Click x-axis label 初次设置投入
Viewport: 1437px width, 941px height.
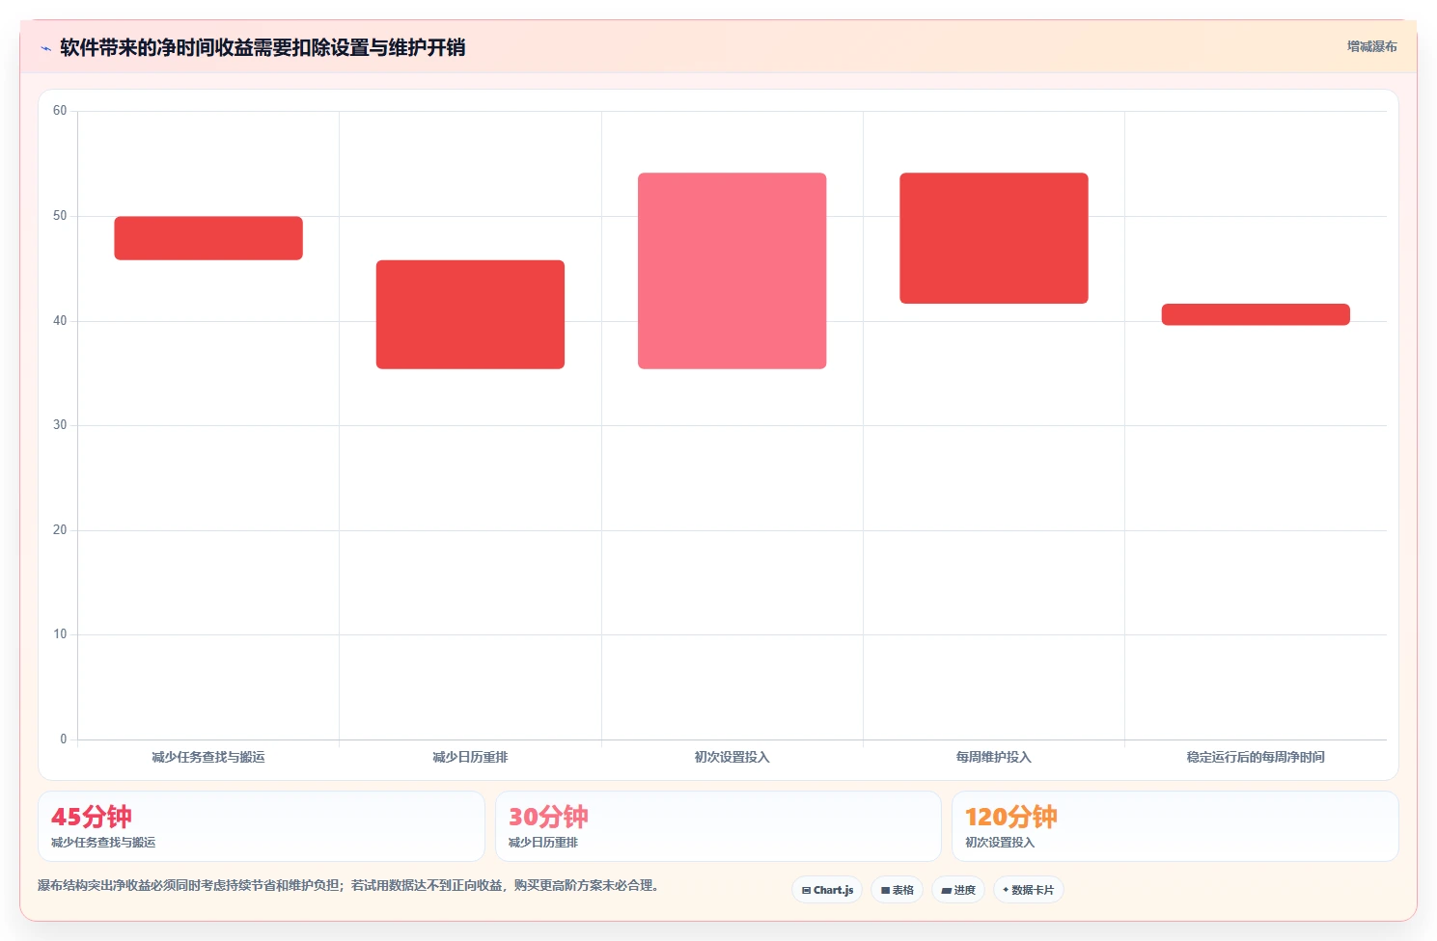(x=732, y=757)
